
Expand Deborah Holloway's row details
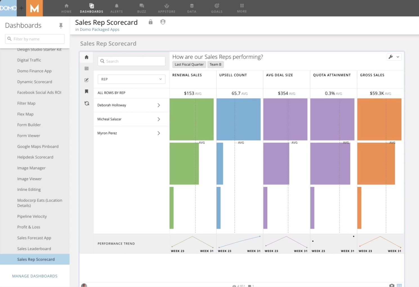159,105
